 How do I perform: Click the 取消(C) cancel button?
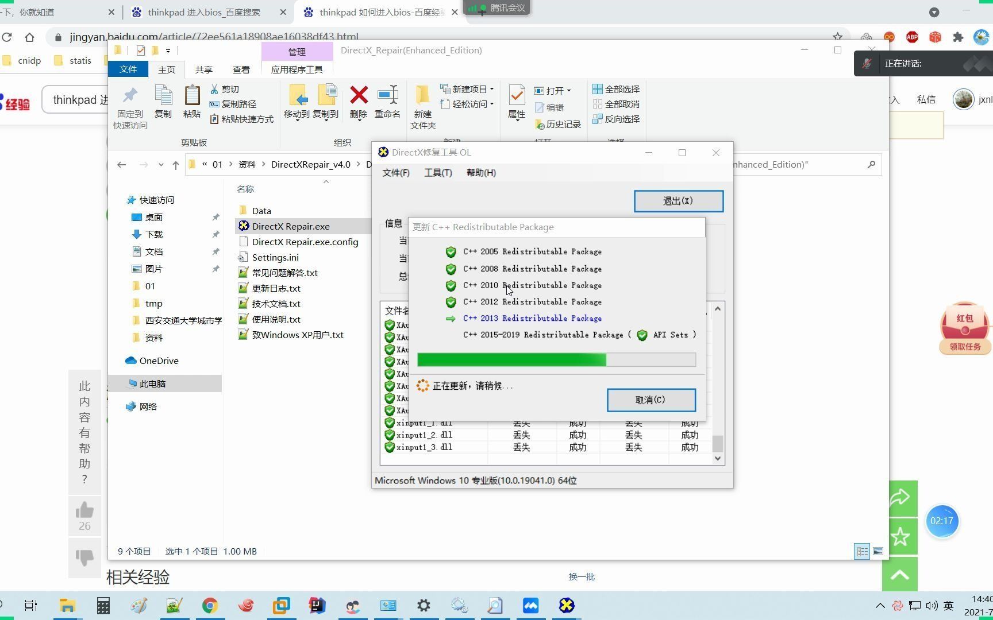click(x=651, y=400)
